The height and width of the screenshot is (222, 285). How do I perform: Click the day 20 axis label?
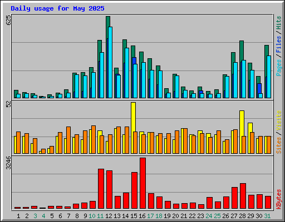pyautogui.click(x=175, y=216)
